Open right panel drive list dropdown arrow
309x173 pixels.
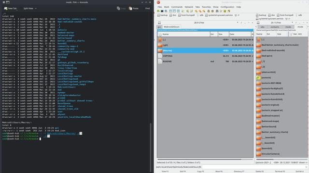[x=292, y=23]
